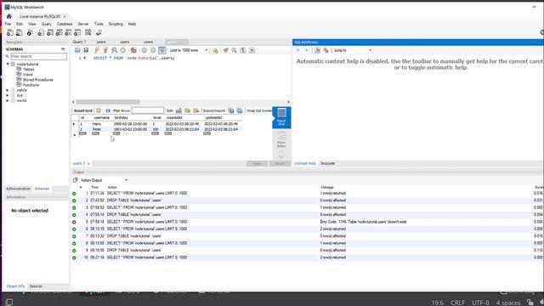Image resolution: width=544 pixels, height=306 pixels.
Task: Create a new view toolbar icon
Action: tap(59, 32)
